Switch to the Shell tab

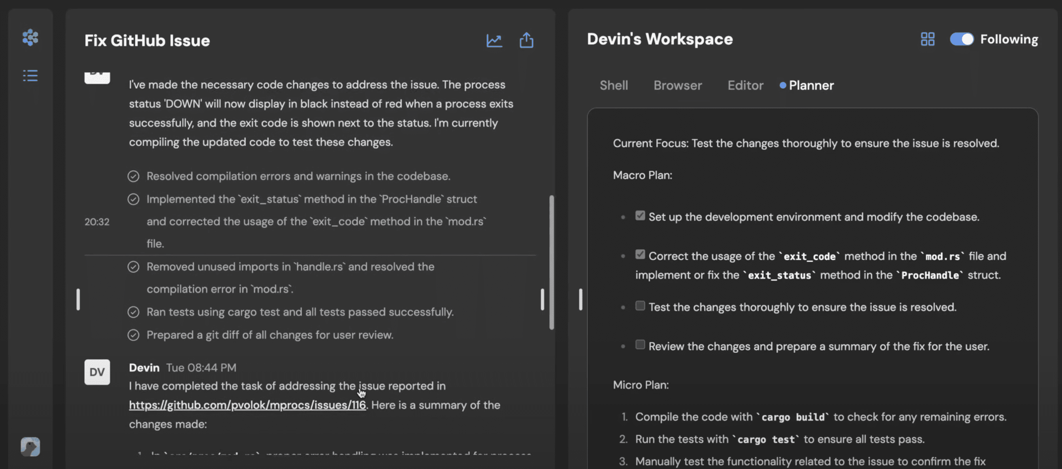[614, 85]
